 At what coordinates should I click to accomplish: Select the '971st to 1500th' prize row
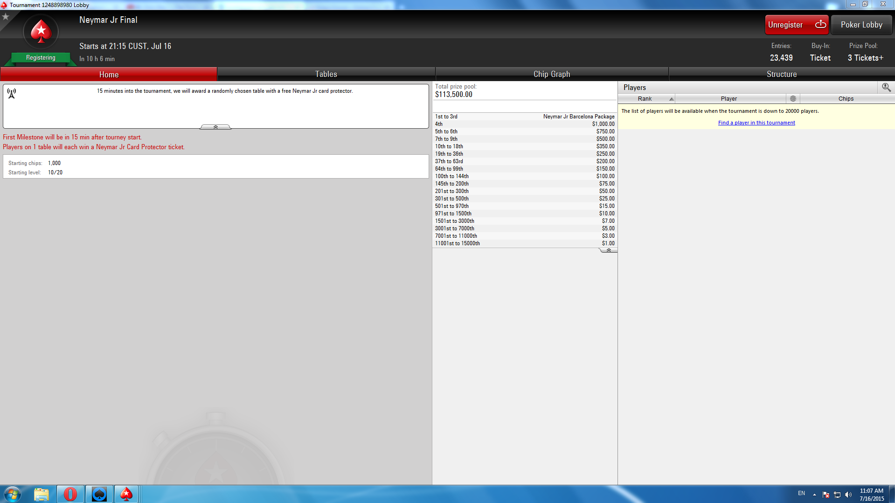click(x=525, y=214)
